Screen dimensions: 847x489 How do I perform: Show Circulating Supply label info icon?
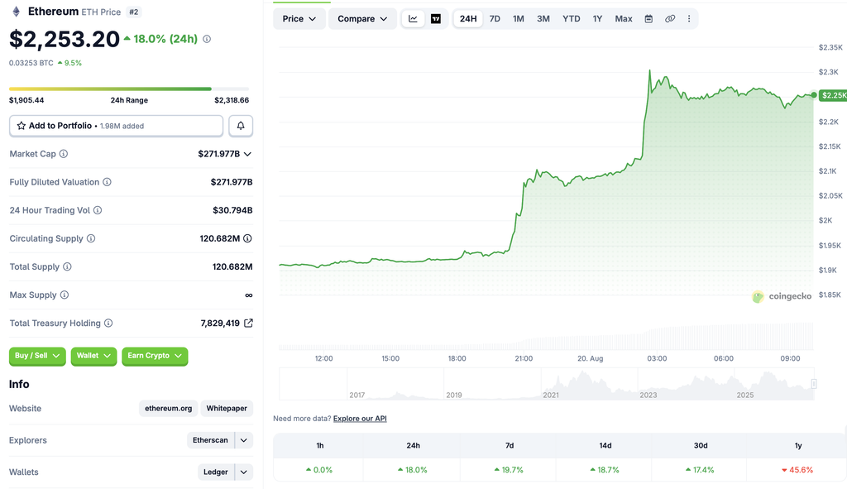click(x=91, y=238)
